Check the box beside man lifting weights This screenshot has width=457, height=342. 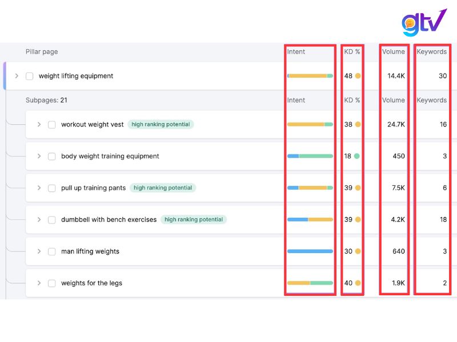(52, 251)
